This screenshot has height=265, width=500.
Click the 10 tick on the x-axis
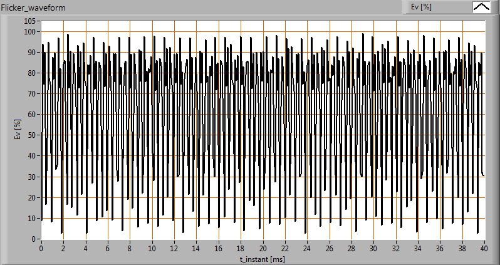(152, 247)
